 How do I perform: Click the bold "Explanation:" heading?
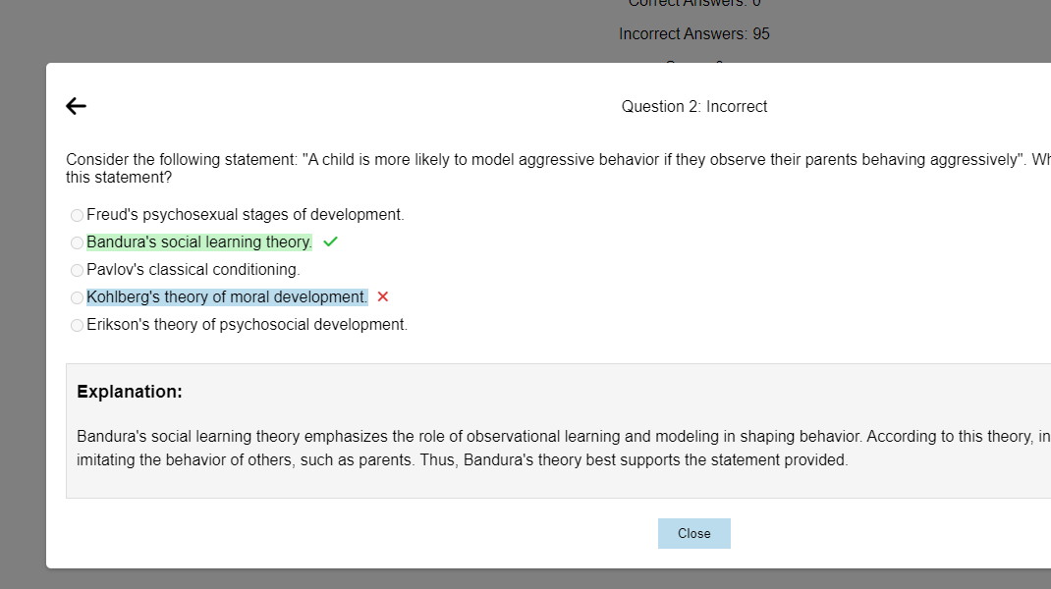(x=130, y=392)
